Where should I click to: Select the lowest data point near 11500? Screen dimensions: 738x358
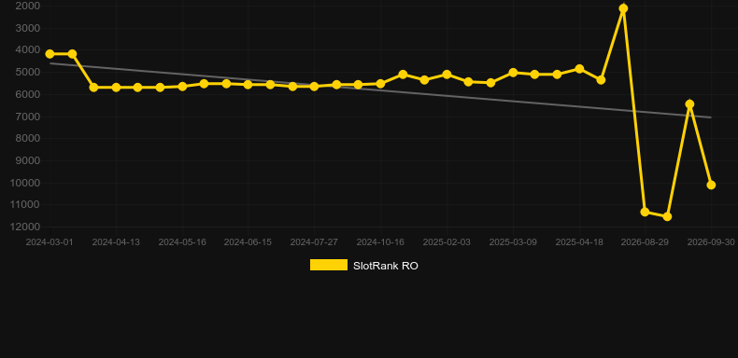pos(667,216)
